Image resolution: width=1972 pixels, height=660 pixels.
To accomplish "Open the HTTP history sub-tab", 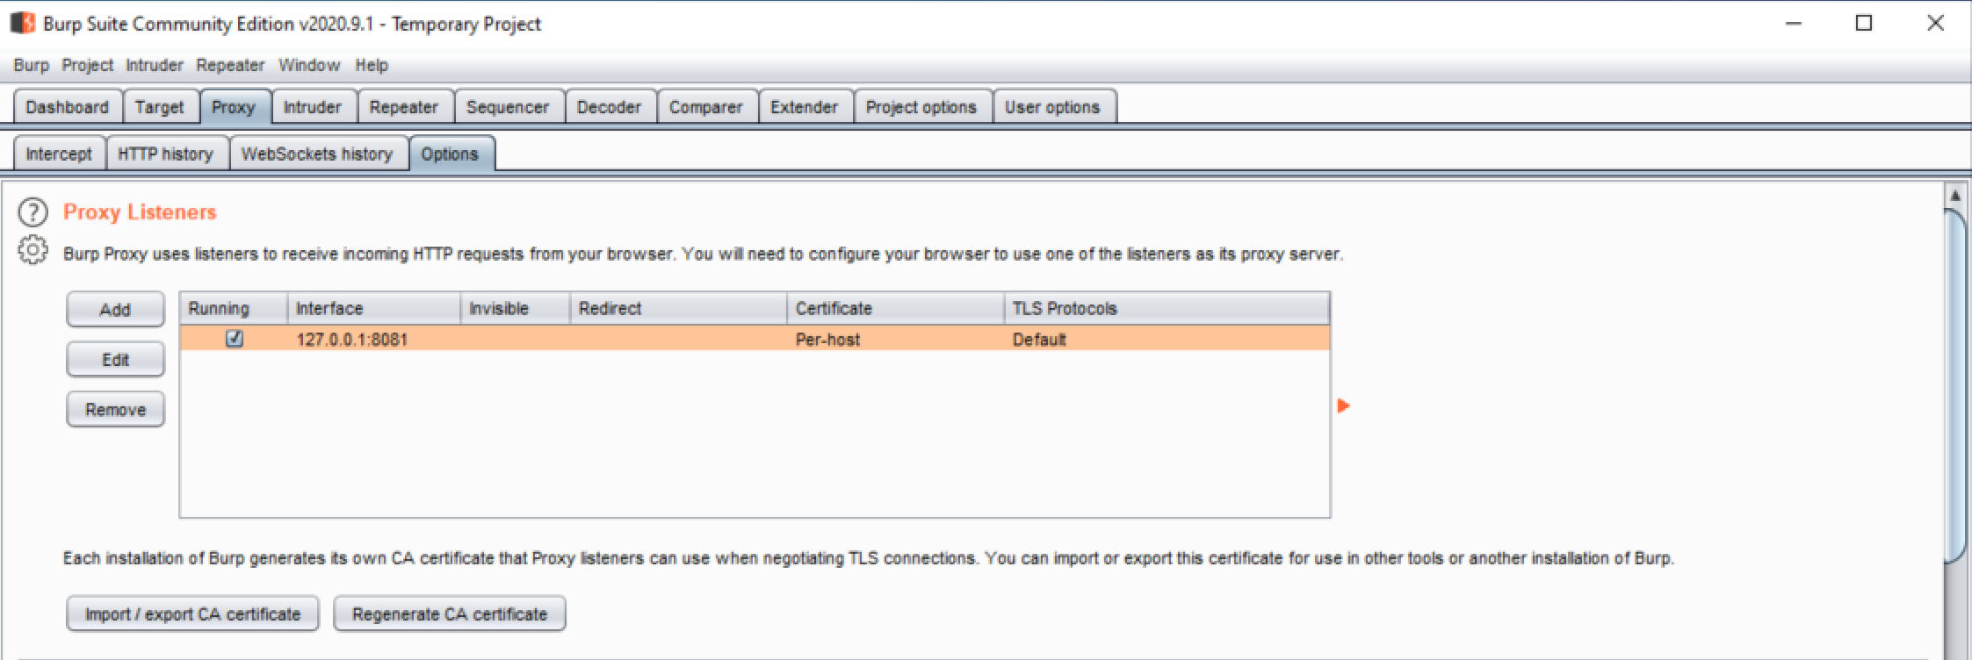I will tap(166, 154).
